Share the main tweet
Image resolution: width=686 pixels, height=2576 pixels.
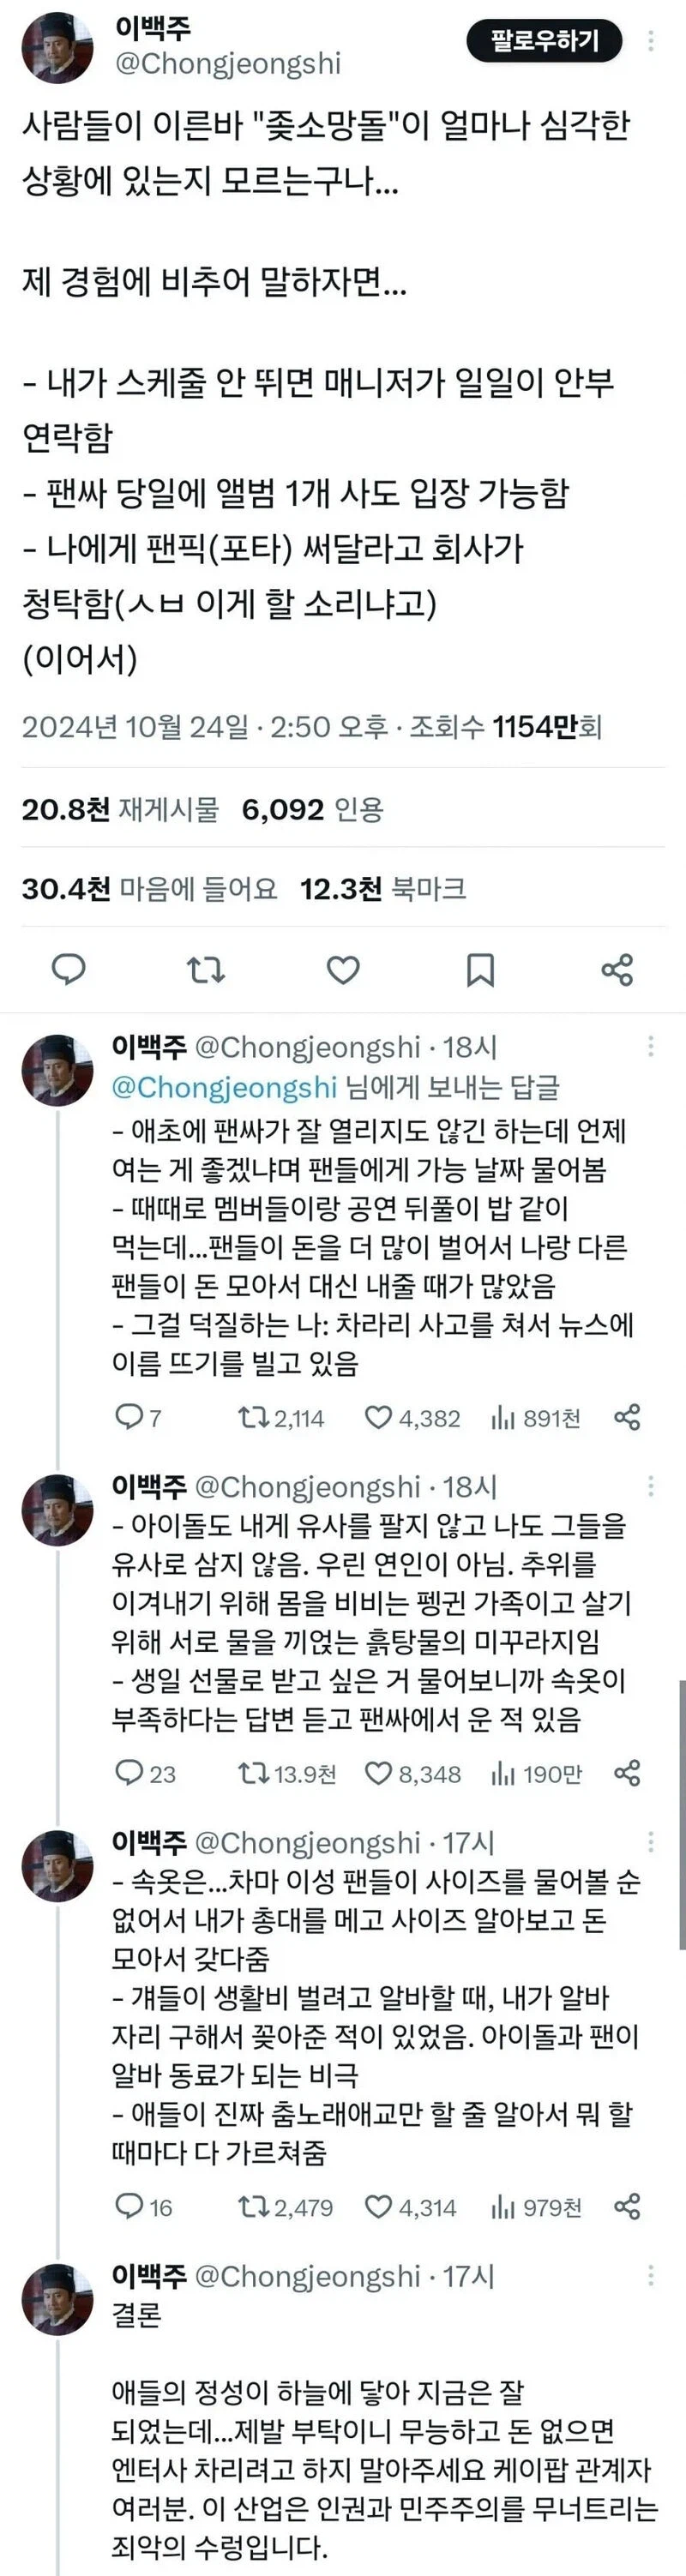tap(617, 968)
